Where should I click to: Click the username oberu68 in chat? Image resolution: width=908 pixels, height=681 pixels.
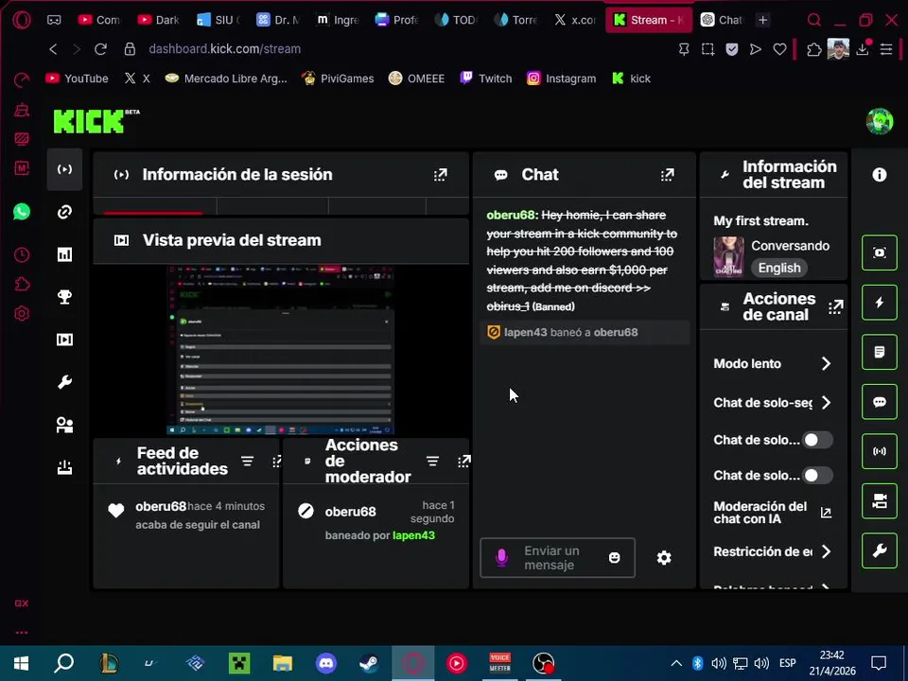click(x=510, y=215)
